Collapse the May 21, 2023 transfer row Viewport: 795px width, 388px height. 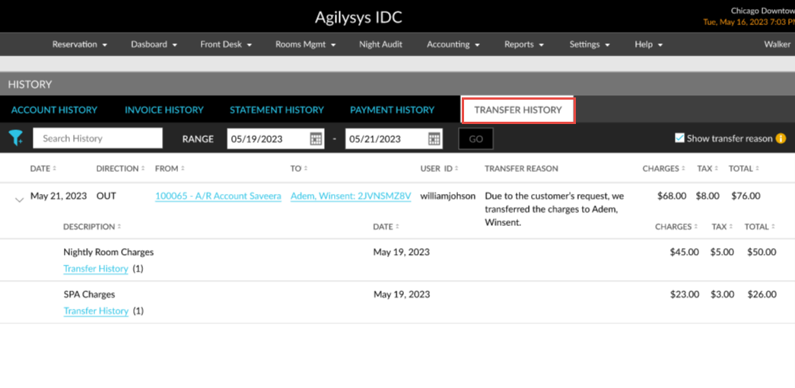(x=19, y=200)
